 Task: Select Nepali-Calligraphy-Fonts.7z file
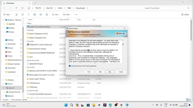click(39, 34)
